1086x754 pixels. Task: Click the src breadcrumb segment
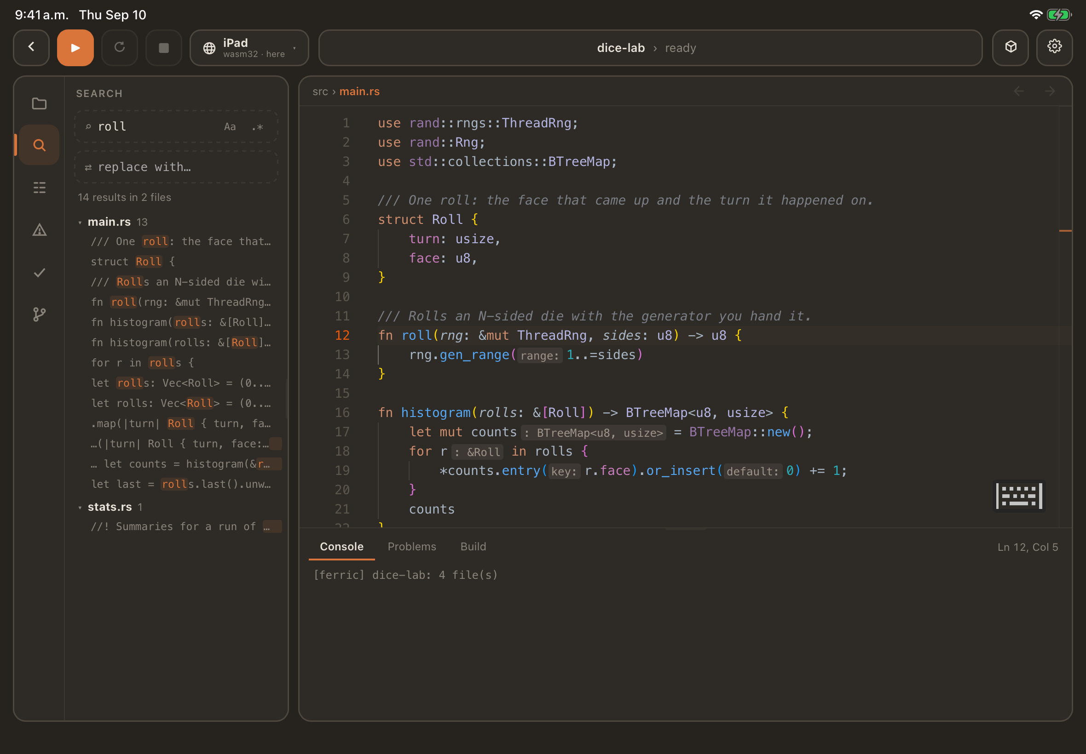[x=320, y=91]
